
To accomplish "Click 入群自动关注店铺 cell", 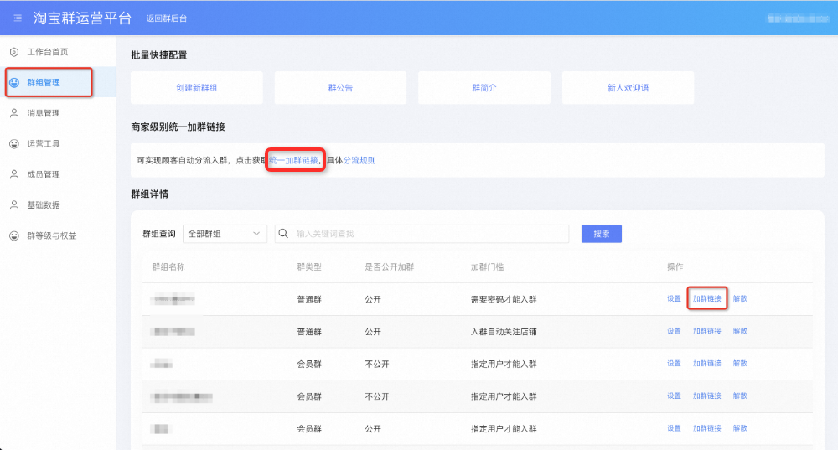I will pyautogui.click(x=504, y=332).
